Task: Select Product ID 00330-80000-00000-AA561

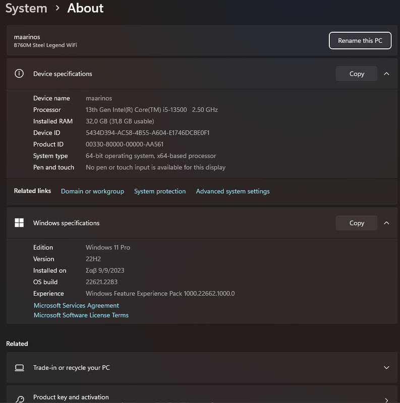Action: (125, 144)
